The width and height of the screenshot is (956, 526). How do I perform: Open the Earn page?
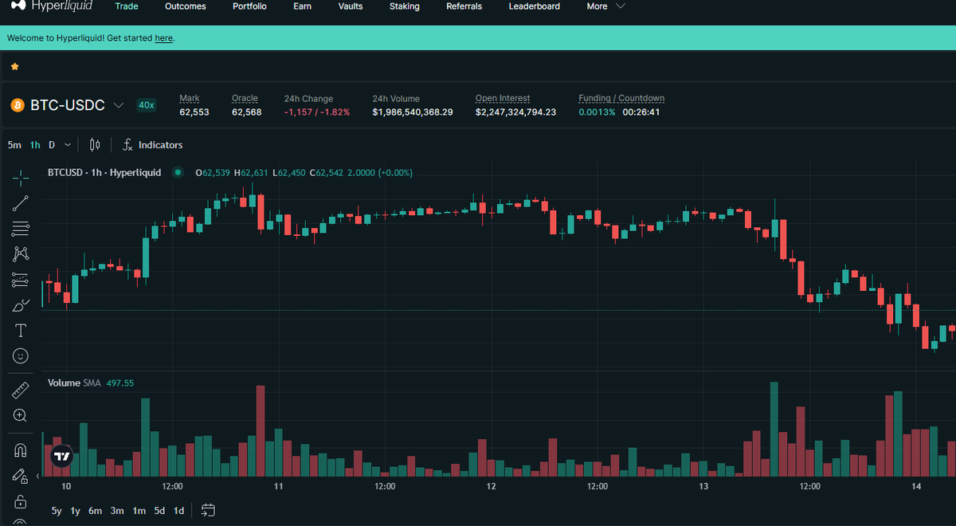302,6
